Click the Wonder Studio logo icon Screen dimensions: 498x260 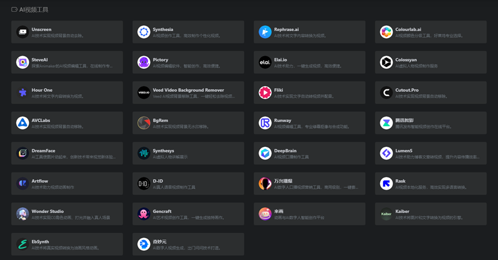pyautogui.click(x=22, y=214)
